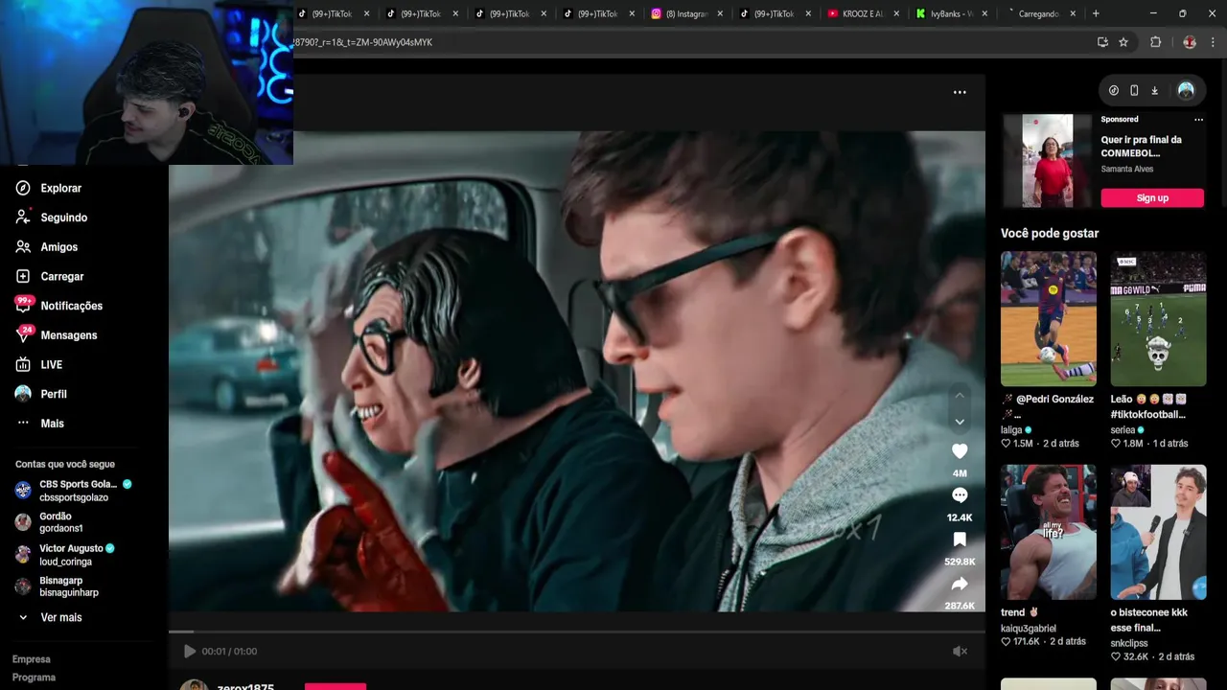Open the video's three-dot options menu

[960, 92]
